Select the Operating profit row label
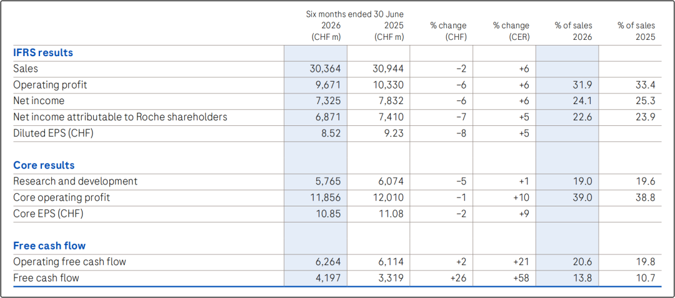 click(51, 85)
